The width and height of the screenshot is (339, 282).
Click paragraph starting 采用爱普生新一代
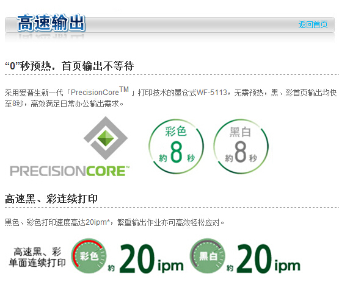(x=171, y=97)
